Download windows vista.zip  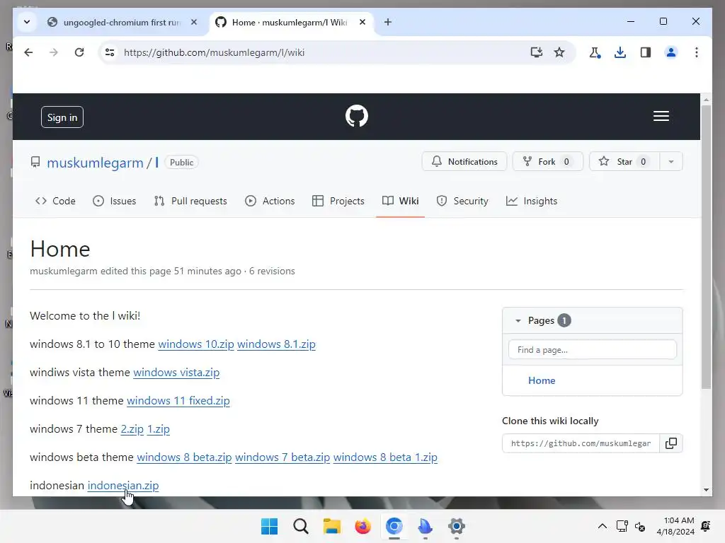click(176, 373)
